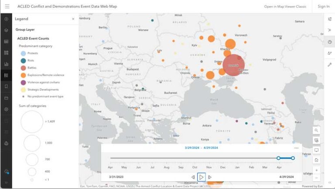Click the Powered by Esri attribution

click(312, 186)
